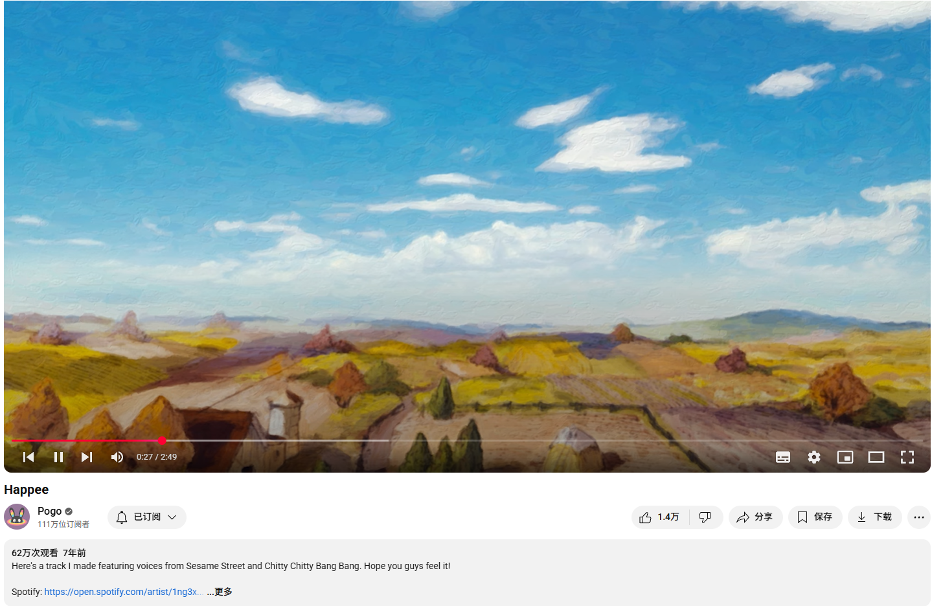Open the Pogo channel avatar
The width and height of the screenshot is (932, 606).
pyautogui.click(x=17, y=517)
